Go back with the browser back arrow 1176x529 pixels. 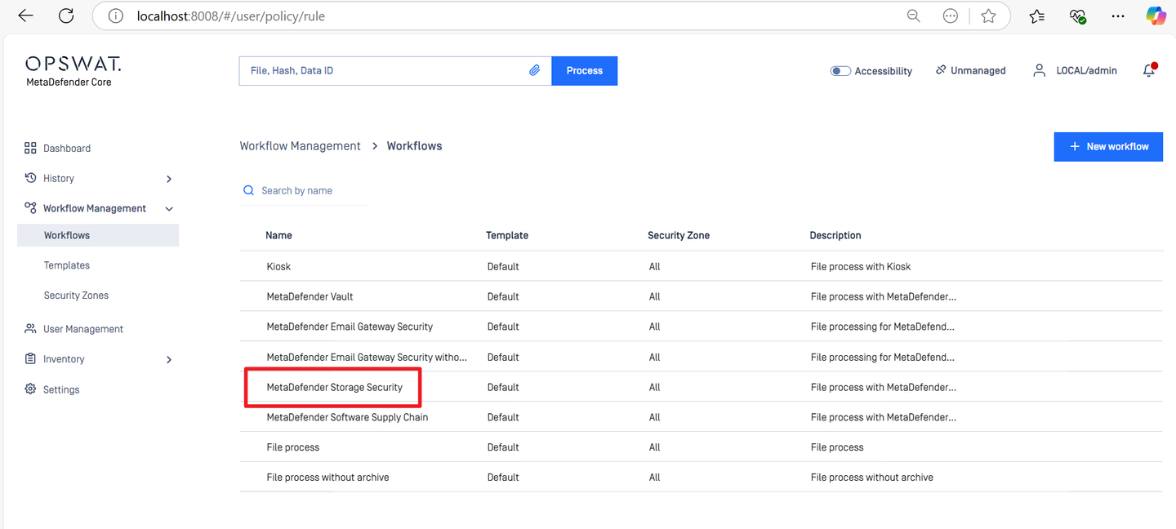tap(25, 16)
